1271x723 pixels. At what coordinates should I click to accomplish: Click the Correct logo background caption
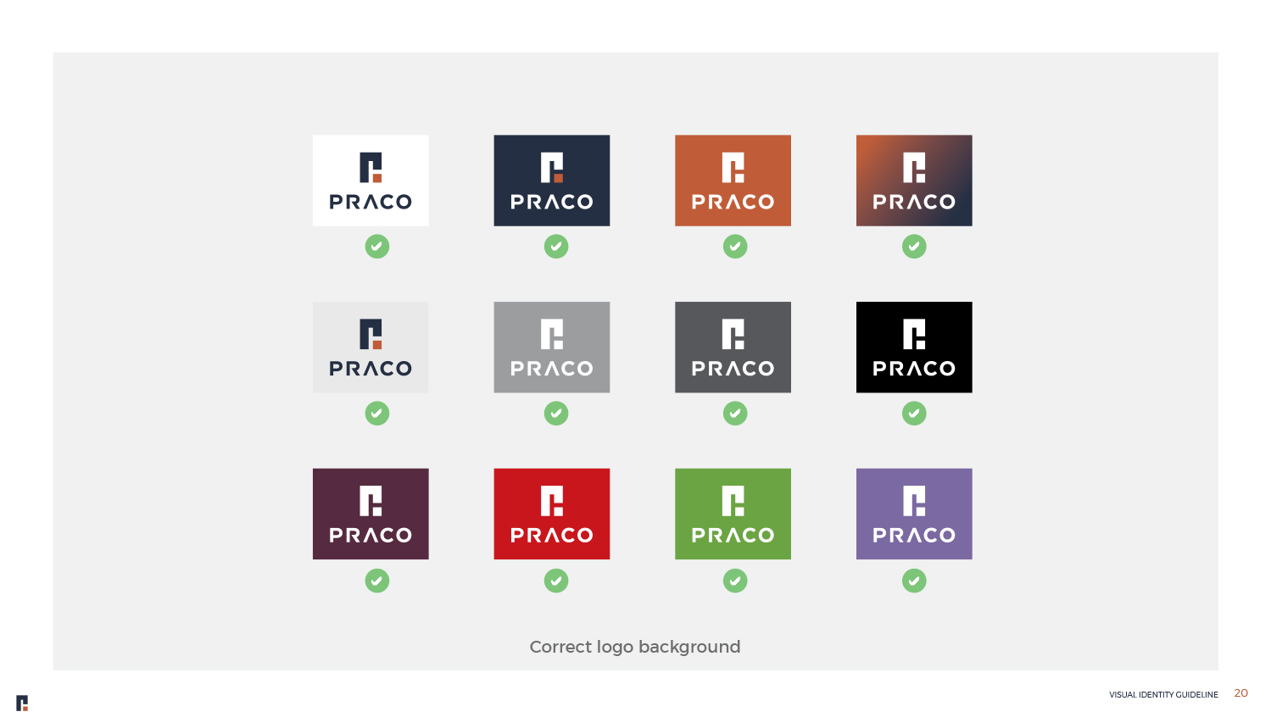coord(635,647)
